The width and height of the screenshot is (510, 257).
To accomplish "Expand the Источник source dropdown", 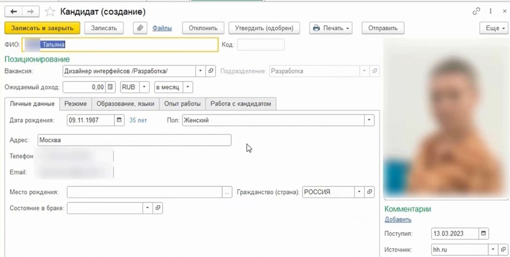I will pos(493,250).
